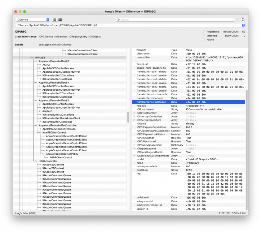Click the tree pane vertical scrollbar

click(x=128, y=117)
